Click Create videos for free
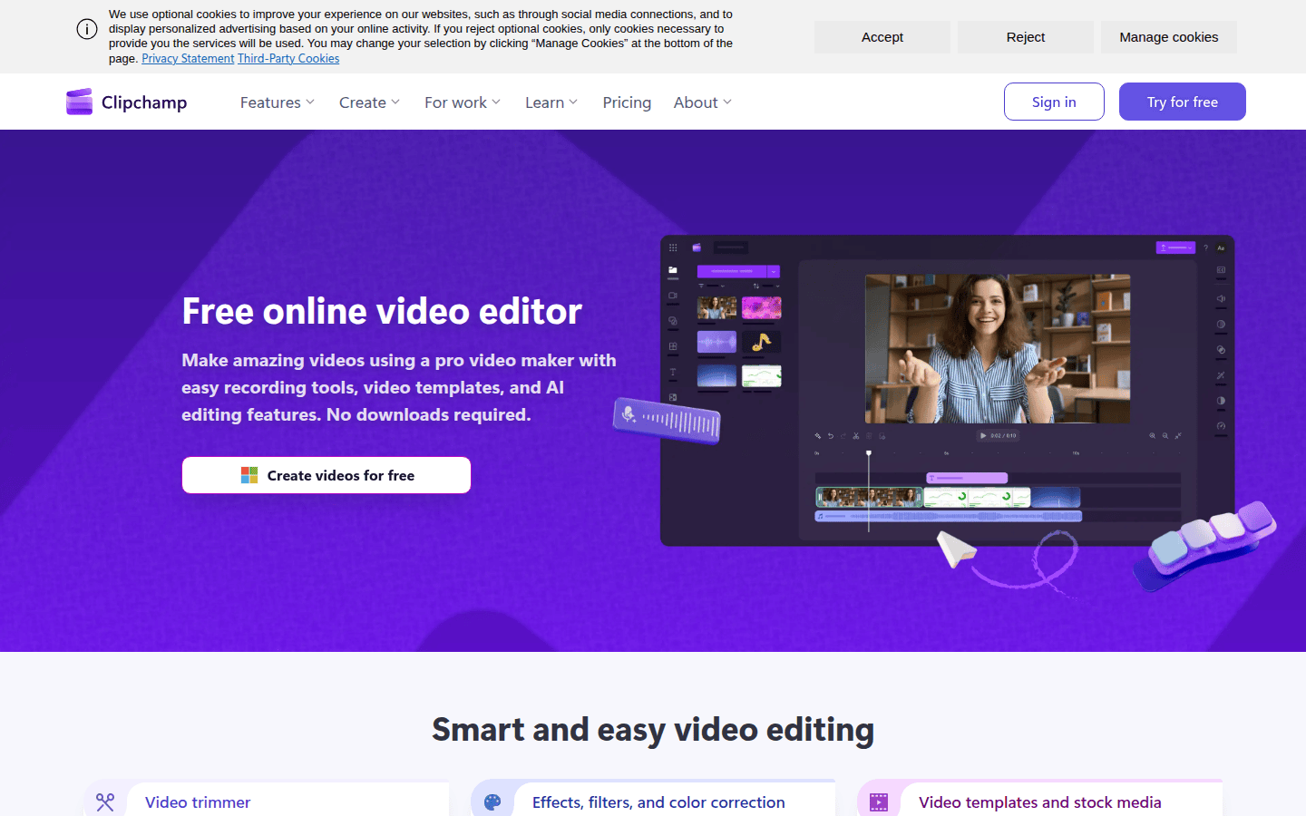1306x816 pixels. point(326,475)
